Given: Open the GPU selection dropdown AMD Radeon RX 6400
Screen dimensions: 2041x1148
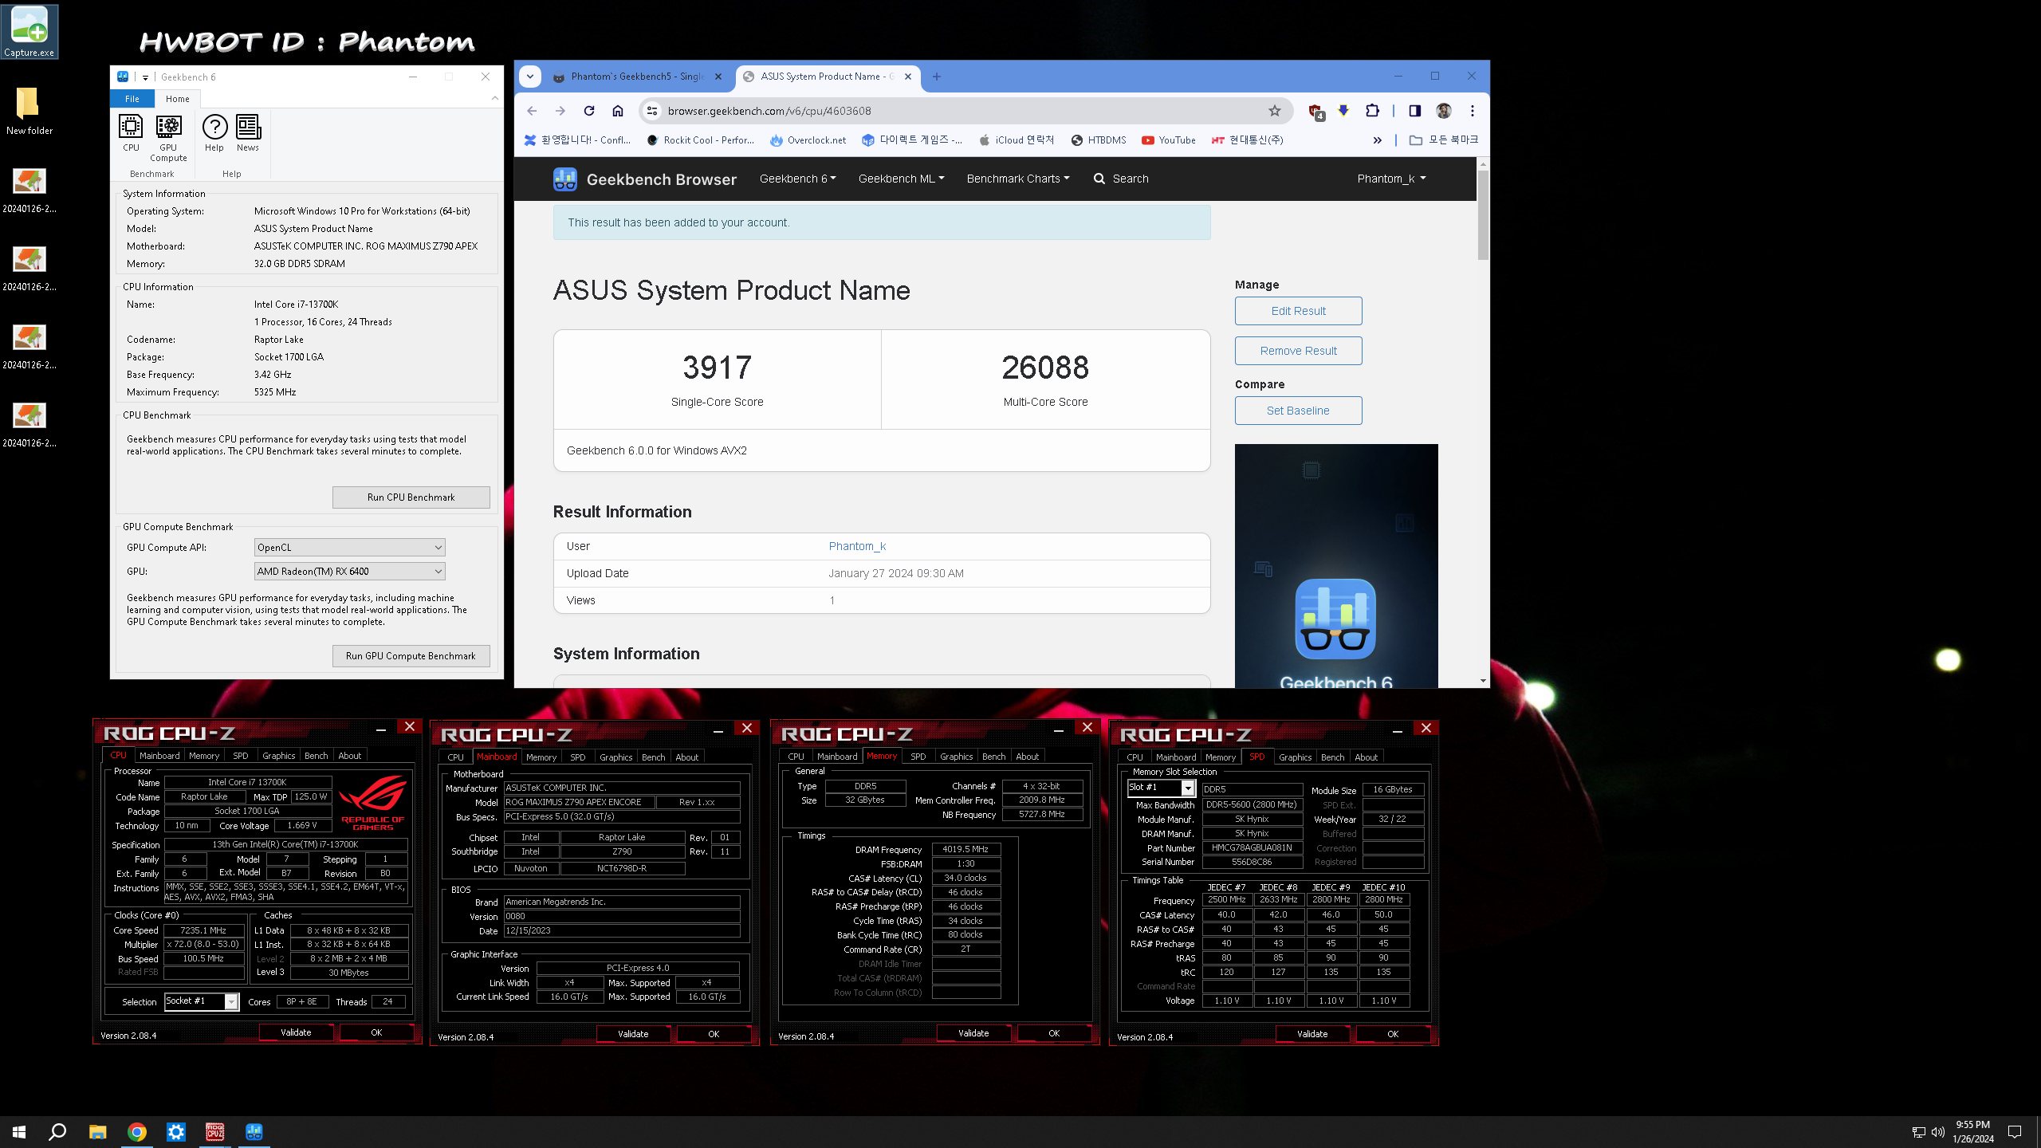Looking at the screenshot, I should point(349,571).
